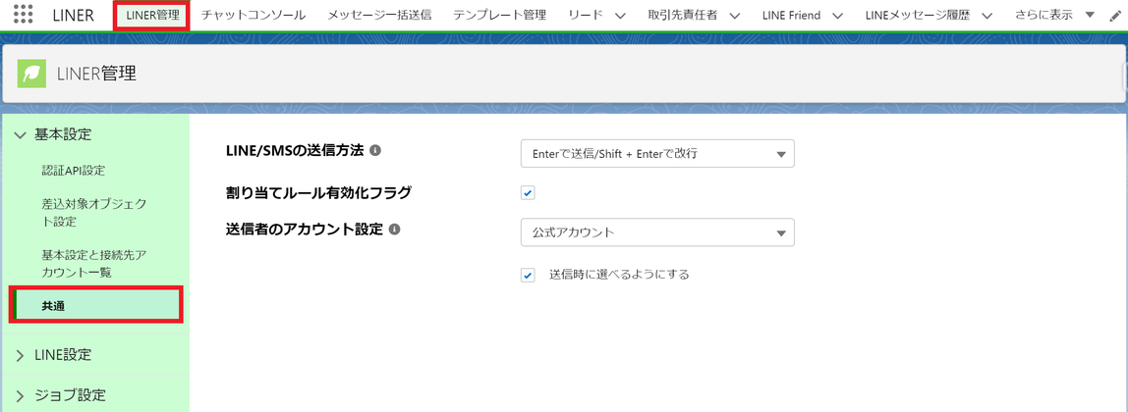
Task: Open the LINEメッセージ履歴 tab
Action: (918, 15)
